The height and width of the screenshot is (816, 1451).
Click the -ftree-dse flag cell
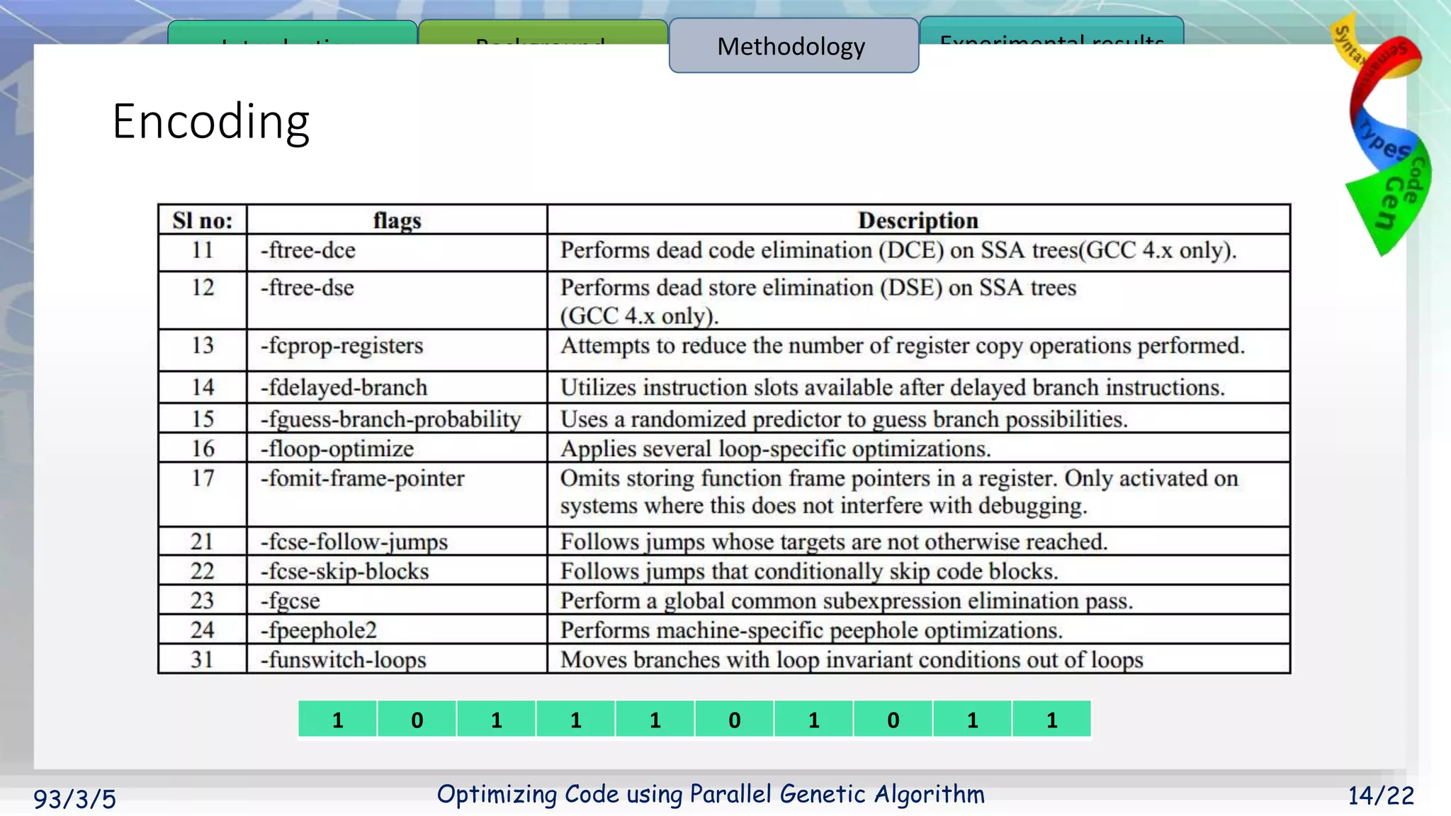pos(397,300)
